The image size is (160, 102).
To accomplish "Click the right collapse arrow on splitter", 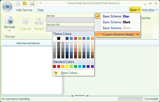I will click(88, 96).
